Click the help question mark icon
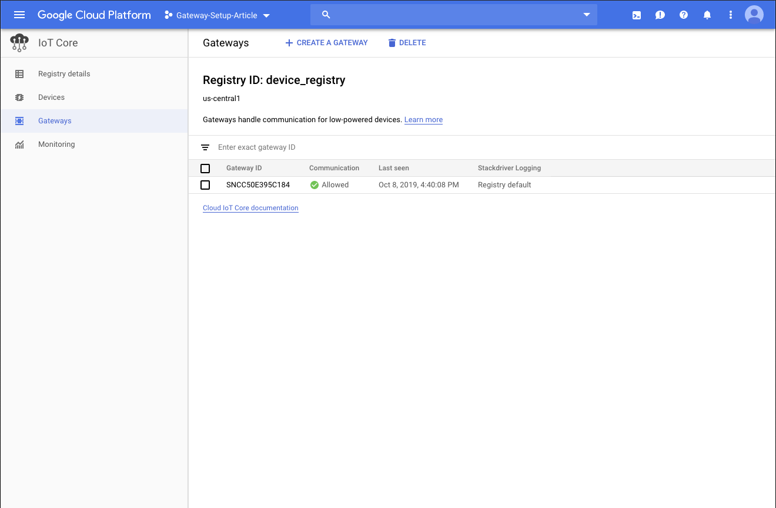The image size is (776, 508). [x=683, y=15]
